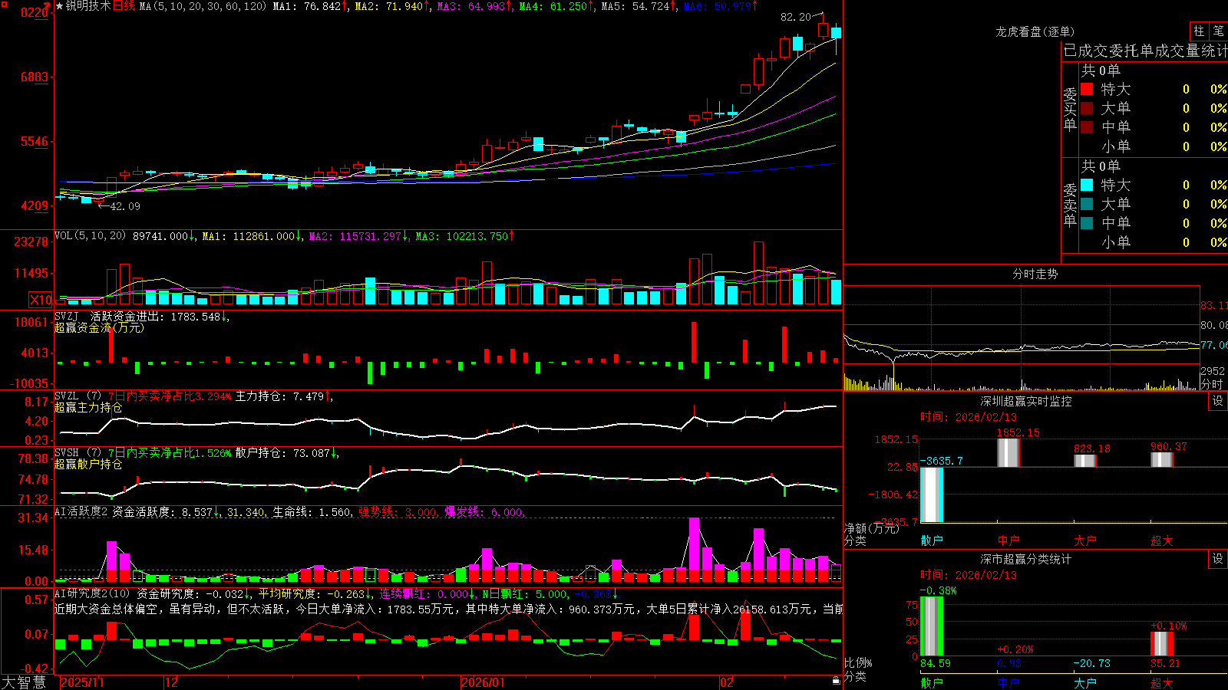Click the SVZJ indicator label
Image resolution: width=1228 pixels, height=690 pixels.
coord(66,316)
